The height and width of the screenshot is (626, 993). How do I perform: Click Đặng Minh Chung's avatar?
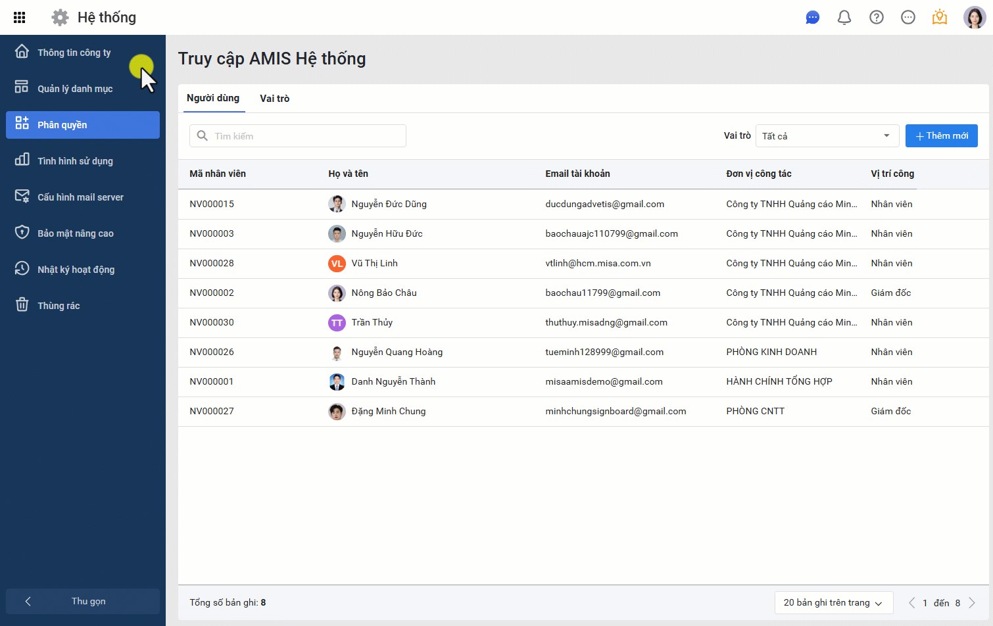pos(337,412)
